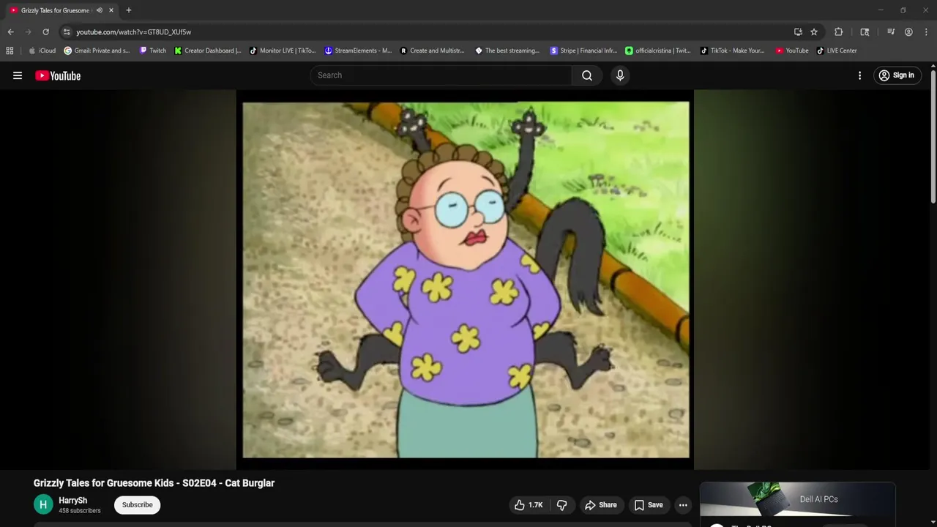Open HarrySh channel avatar

click(43, 505)
